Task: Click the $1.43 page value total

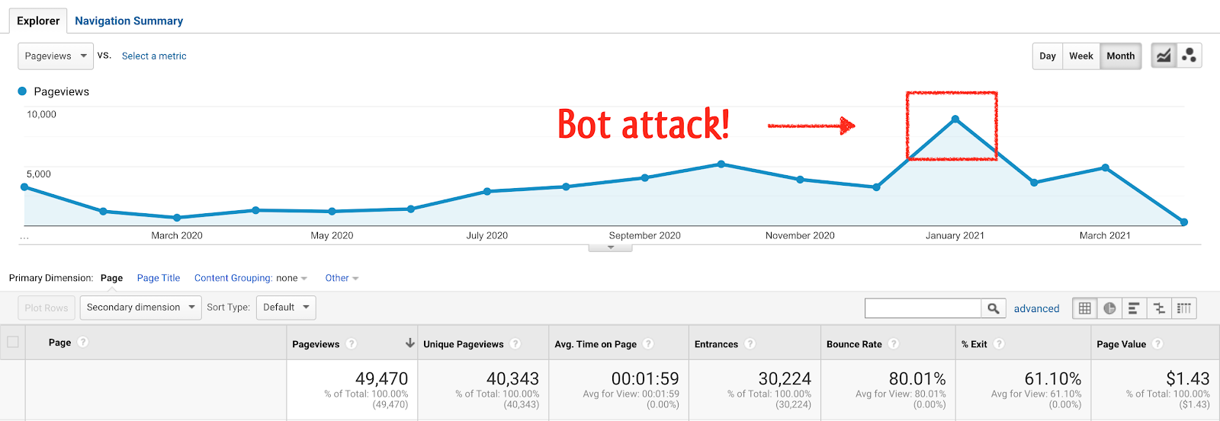Action: coord(1188,378)
